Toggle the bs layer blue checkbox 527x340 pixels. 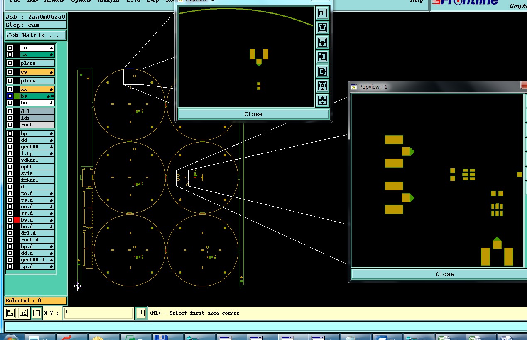click(x=10, y=96)
